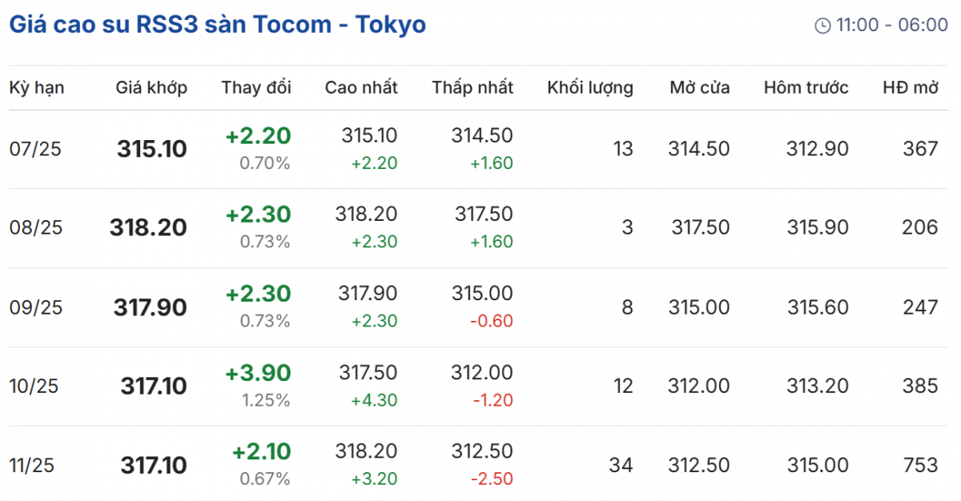The height and width of the screenshot is (501, 961).
Task: Click the 753 open interest value
Action: (919, 466)
